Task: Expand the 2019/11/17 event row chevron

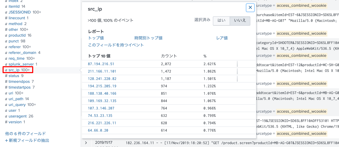Action: [86, 143]
